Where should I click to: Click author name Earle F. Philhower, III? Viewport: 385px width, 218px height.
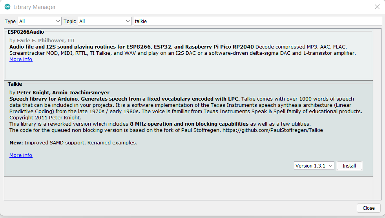(x=46, y=40)
